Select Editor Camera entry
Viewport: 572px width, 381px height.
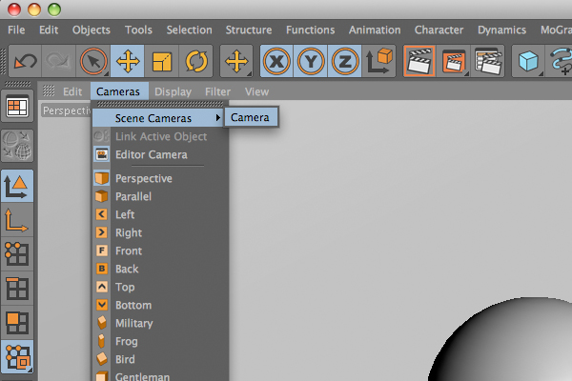158,154
